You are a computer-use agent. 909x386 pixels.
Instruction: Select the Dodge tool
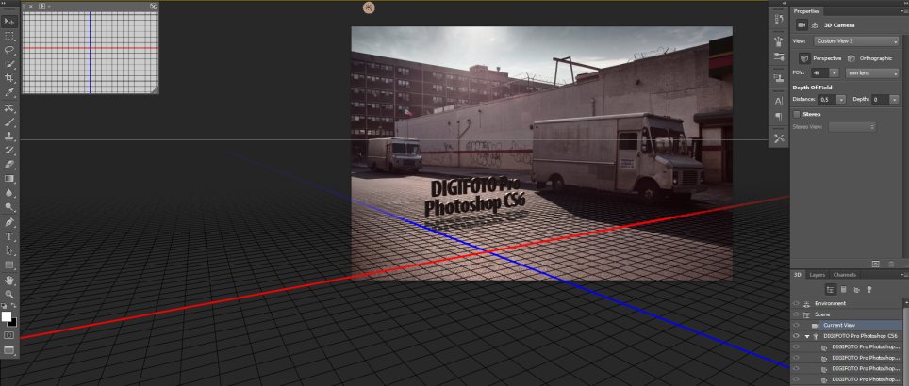pyautogui.click(x=9, y=206)
